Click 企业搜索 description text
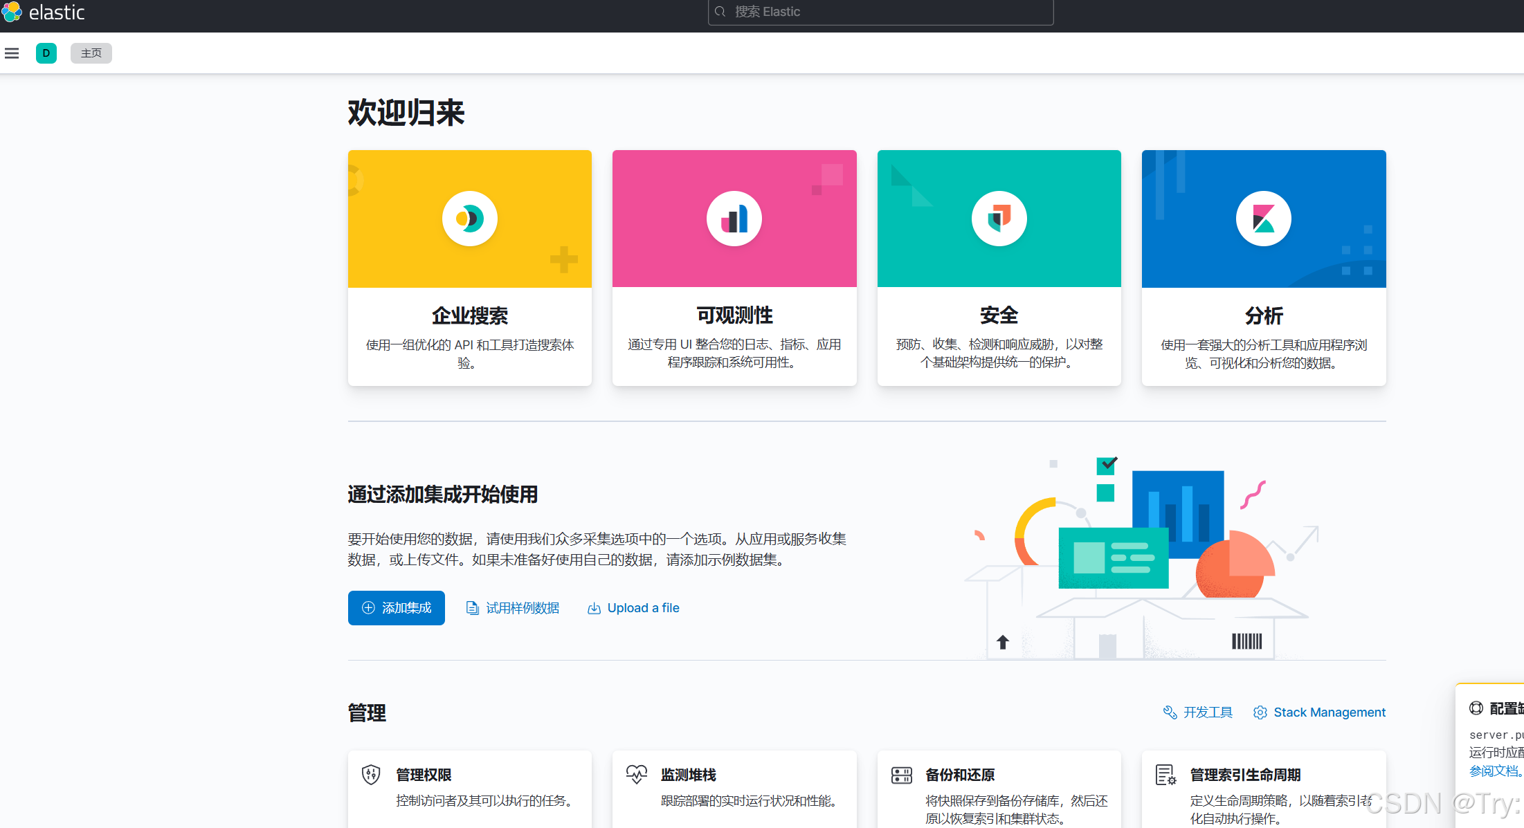 pos(470,353)
